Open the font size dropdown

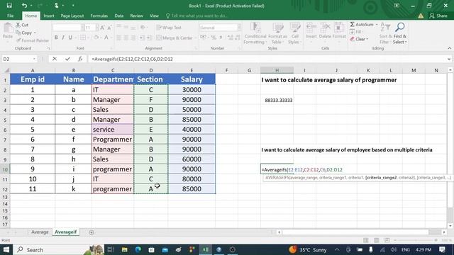(97, 28)
